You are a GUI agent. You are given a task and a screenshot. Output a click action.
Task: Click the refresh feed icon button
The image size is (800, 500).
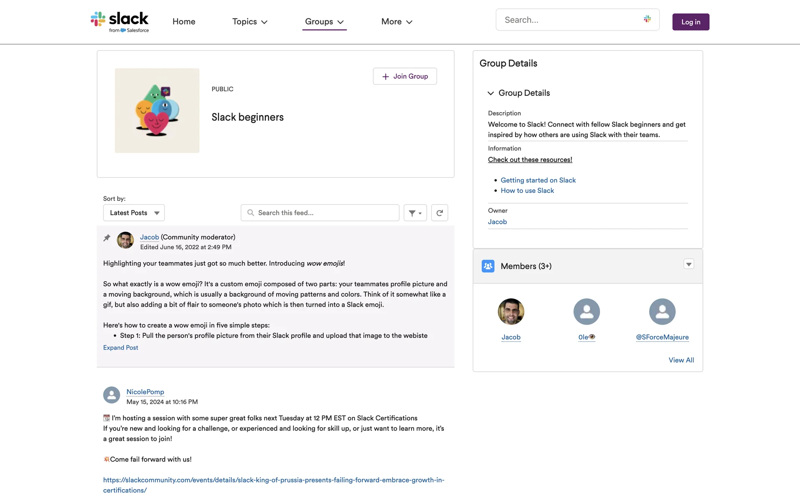(439, 213)
